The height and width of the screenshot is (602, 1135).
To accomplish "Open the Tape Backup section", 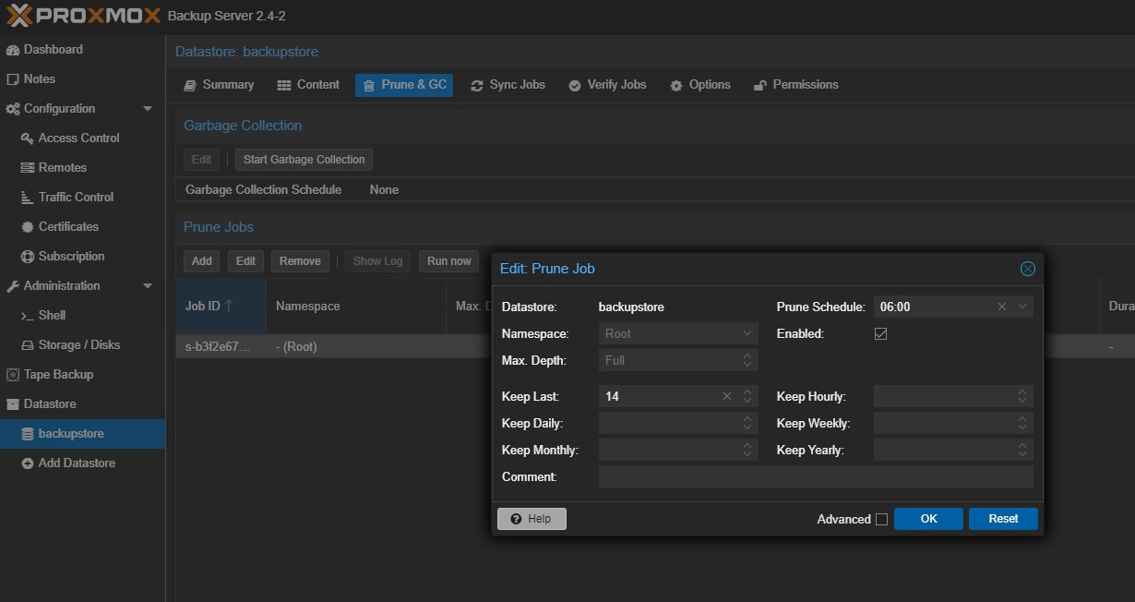I will pyautogui.click(x=57, y=375).
